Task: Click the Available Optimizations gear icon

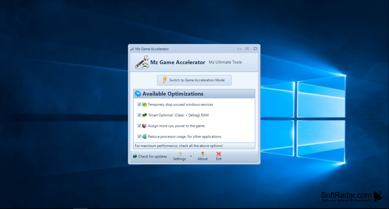Action: click(x=138, y=94)
